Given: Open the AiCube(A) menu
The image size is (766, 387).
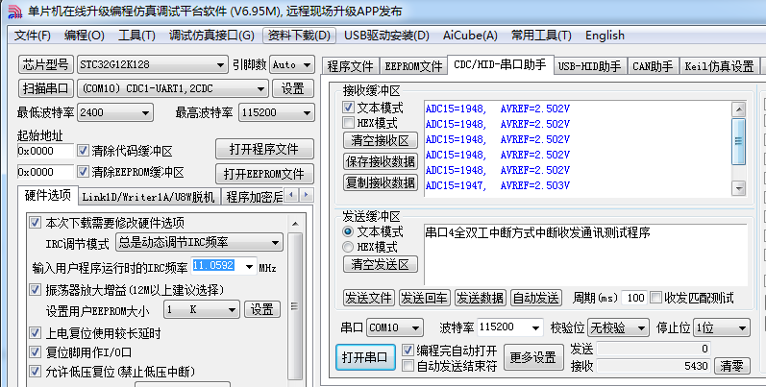Looking at the screenshot, I should tap(470, 36).
